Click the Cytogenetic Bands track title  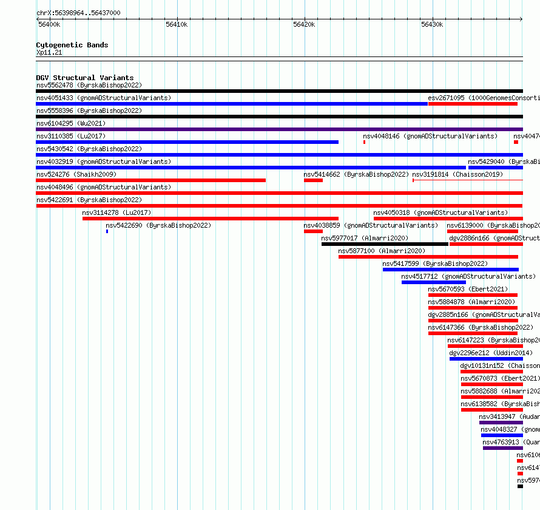coord(72,45)
